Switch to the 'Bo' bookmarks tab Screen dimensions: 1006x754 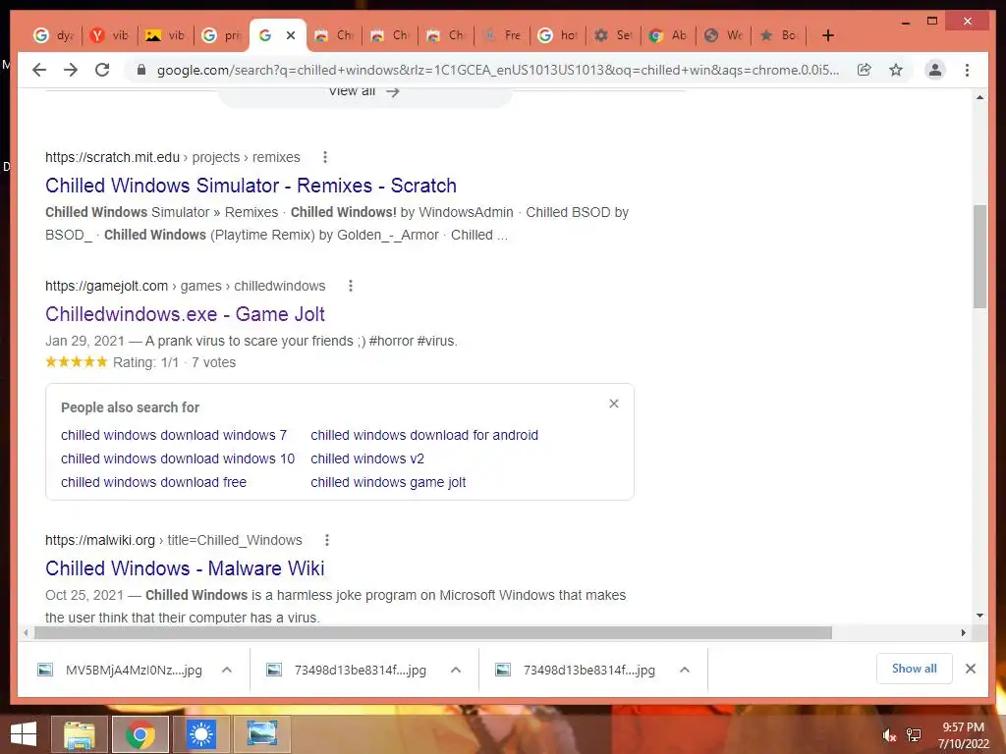click(x=779, y=35)
